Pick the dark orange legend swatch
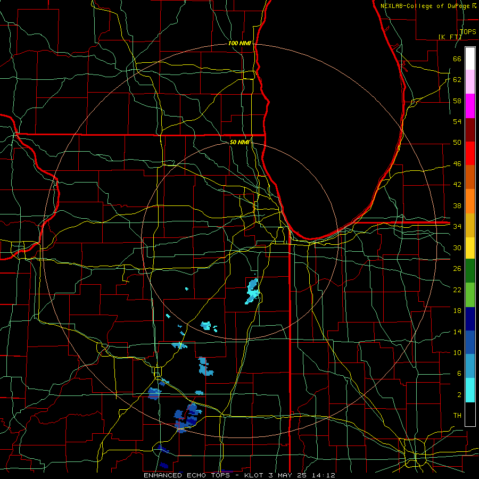 pos(470,177)
